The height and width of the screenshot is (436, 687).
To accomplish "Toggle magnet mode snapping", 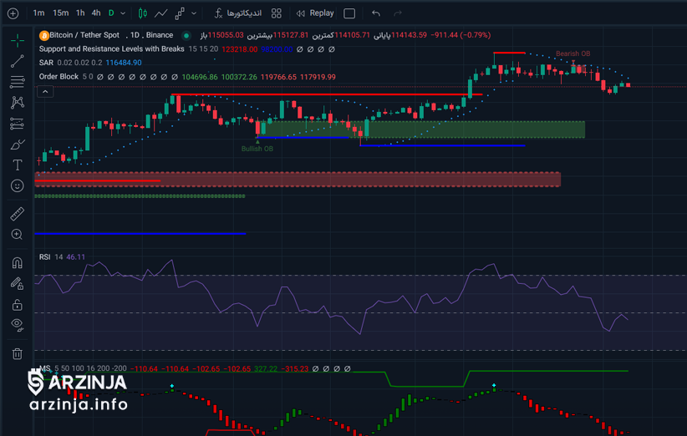I will pyautogui.click(x=18, y=262).
